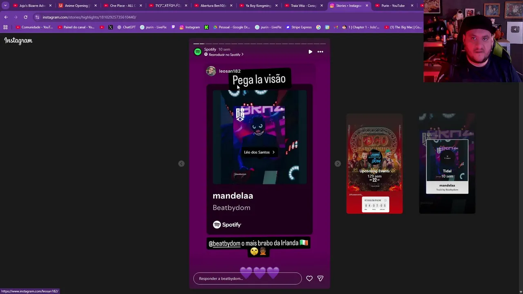
Task: Click the Responder a beatbydom reply field
Action: (248, 278)
